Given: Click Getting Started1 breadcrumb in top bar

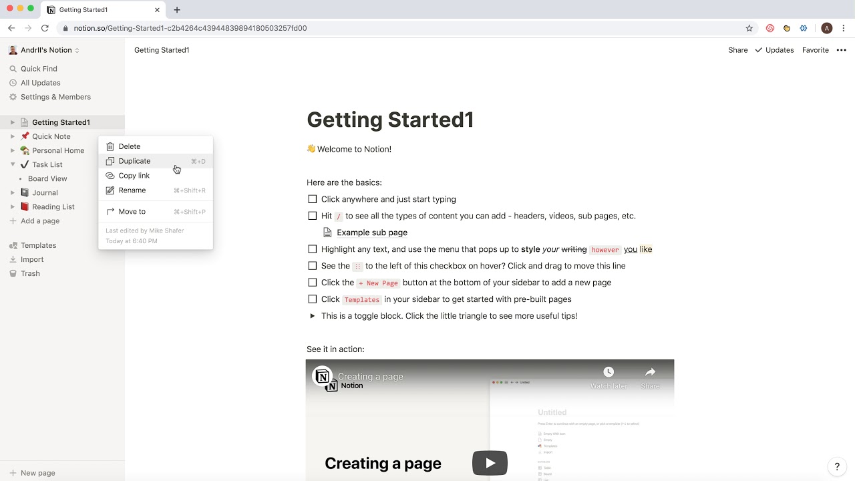Looking at the screenshot, I should [162, 50].
